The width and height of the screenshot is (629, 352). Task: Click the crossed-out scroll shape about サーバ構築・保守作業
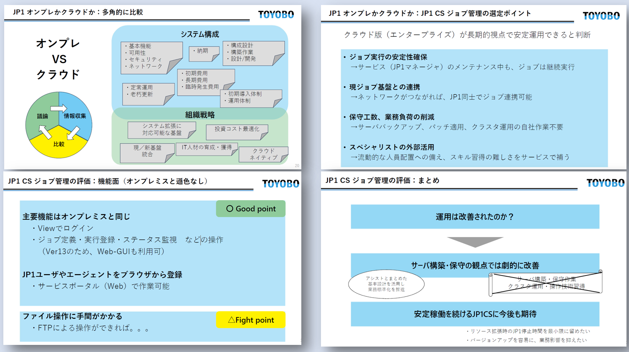pos(546,283)
